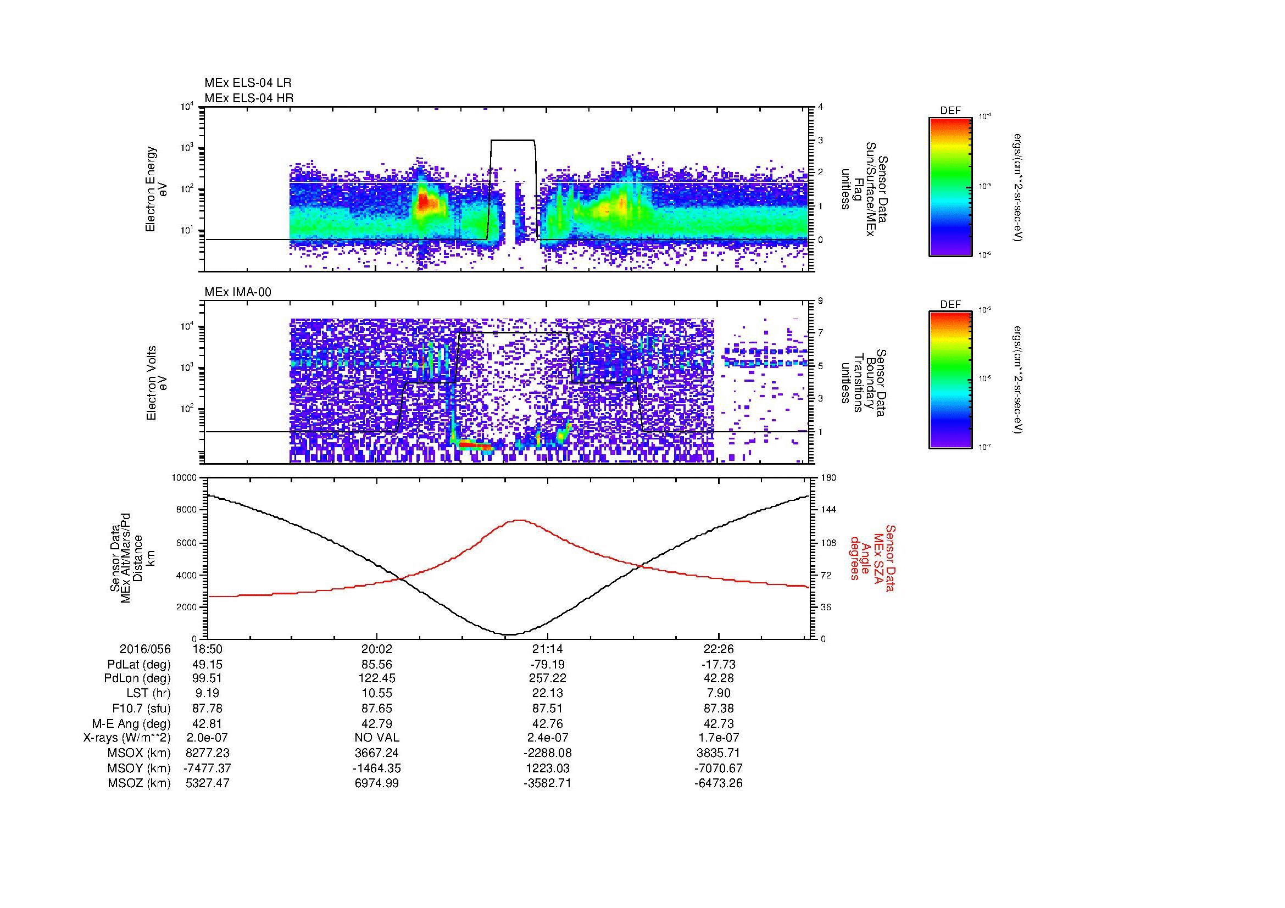Screen dimensions: 1285x908
Task: Click the 'Electron Energy eV' axis label
Action: coord(157,189)
